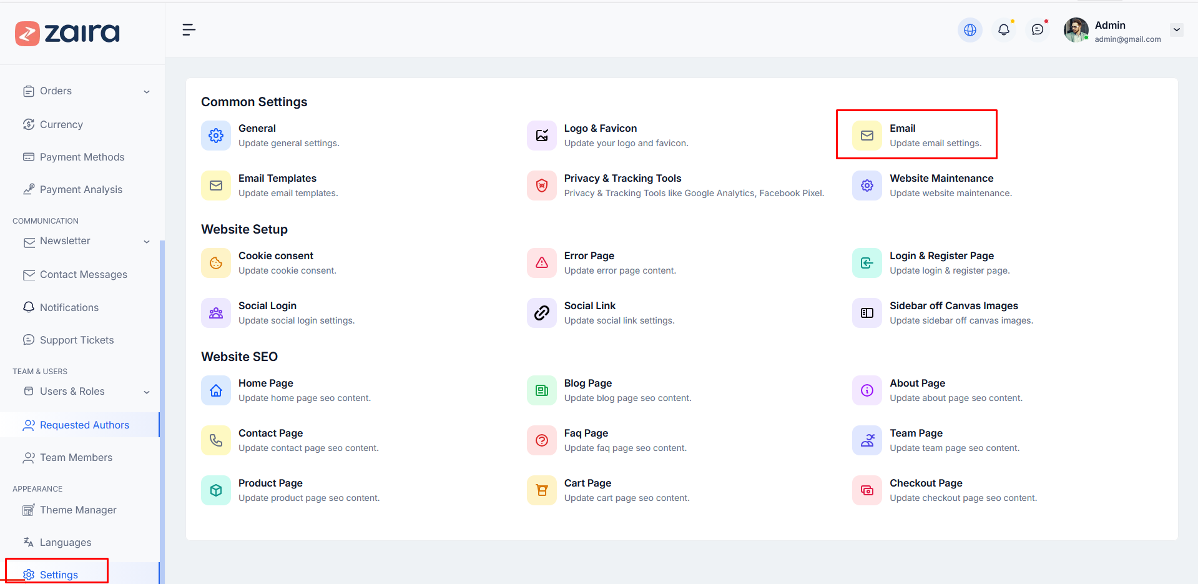The height and width of the screenshot is (584, 1198).
Task: Click the Social Login icon
Action: [x=215, y=312]
